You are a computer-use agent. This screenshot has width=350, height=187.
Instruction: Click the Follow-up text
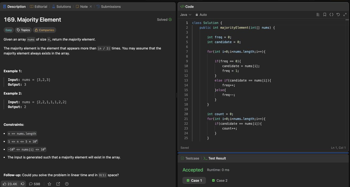(61, 175)
